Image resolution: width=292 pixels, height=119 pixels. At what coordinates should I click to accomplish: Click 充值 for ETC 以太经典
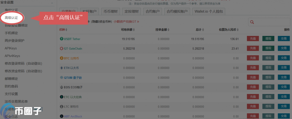pos(253,97)
